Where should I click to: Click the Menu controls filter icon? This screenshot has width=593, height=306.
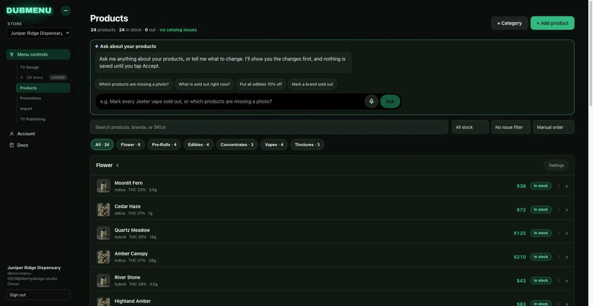[11, 54]
